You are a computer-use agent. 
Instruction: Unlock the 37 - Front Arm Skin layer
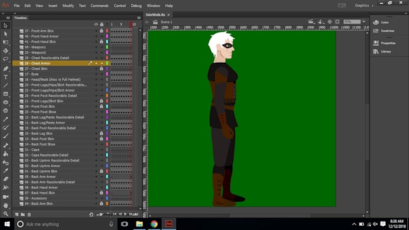(102, 31)
